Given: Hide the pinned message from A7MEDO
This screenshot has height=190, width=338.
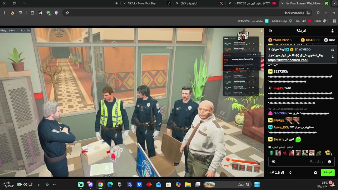Looking at the screenshot, I should [333, 50].
